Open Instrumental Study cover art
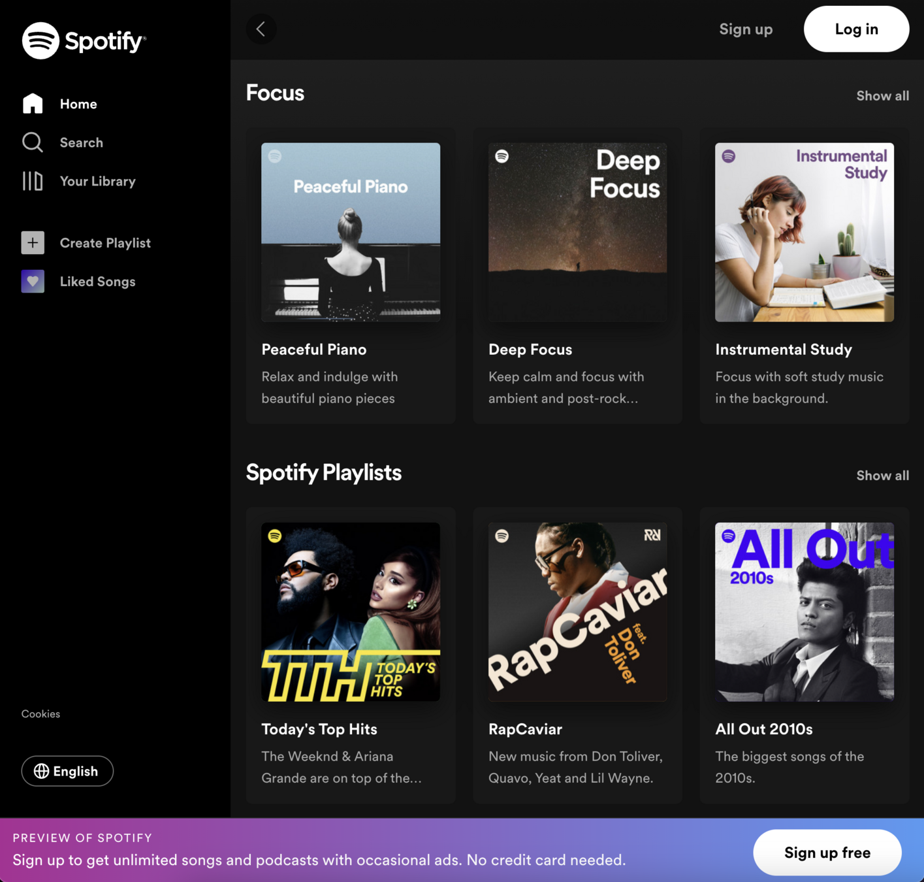 click(x=805, y=232)
